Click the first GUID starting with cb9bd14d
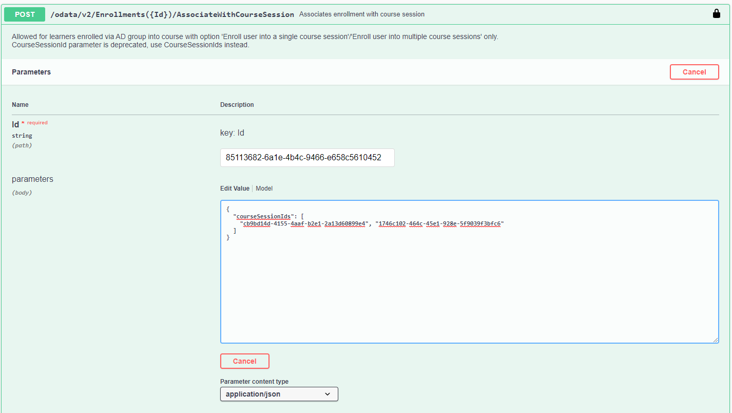Screen dimensions: 732x413 [304, 223]
